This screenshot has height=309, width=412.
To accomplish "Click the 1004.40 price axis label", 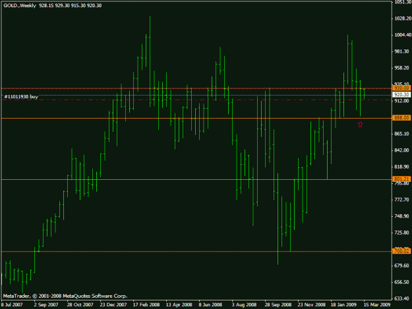I will point(403,35).
